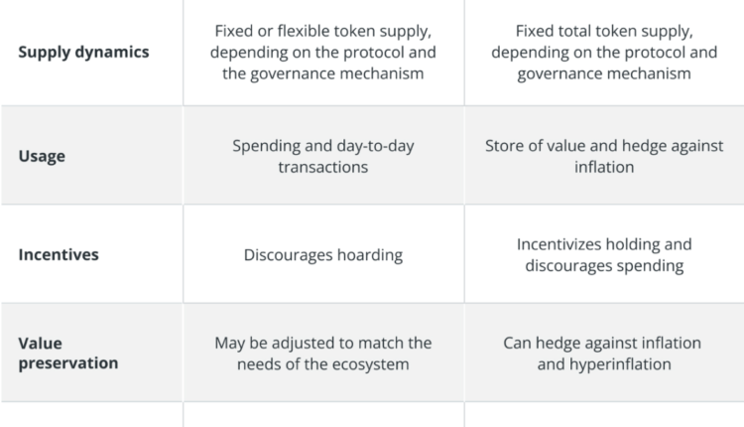Click the 'May be adjusted to match' cell
The height and width of the screenshot is (427, 744).
click(x=323, y=353)
